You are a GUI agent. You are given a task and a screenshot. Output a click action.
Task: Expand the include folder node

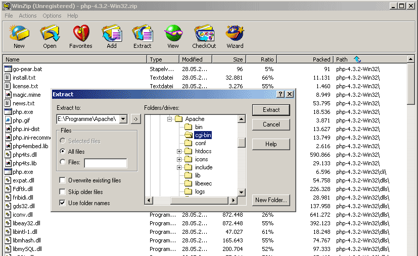(179, 167)
